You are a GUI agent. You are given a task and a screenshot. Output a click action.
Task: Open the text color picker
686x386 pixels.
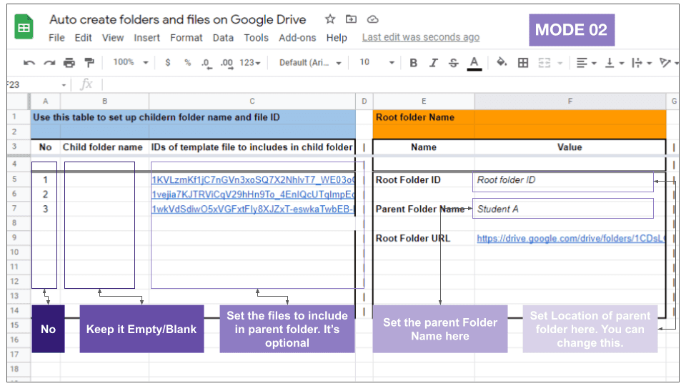473,63
